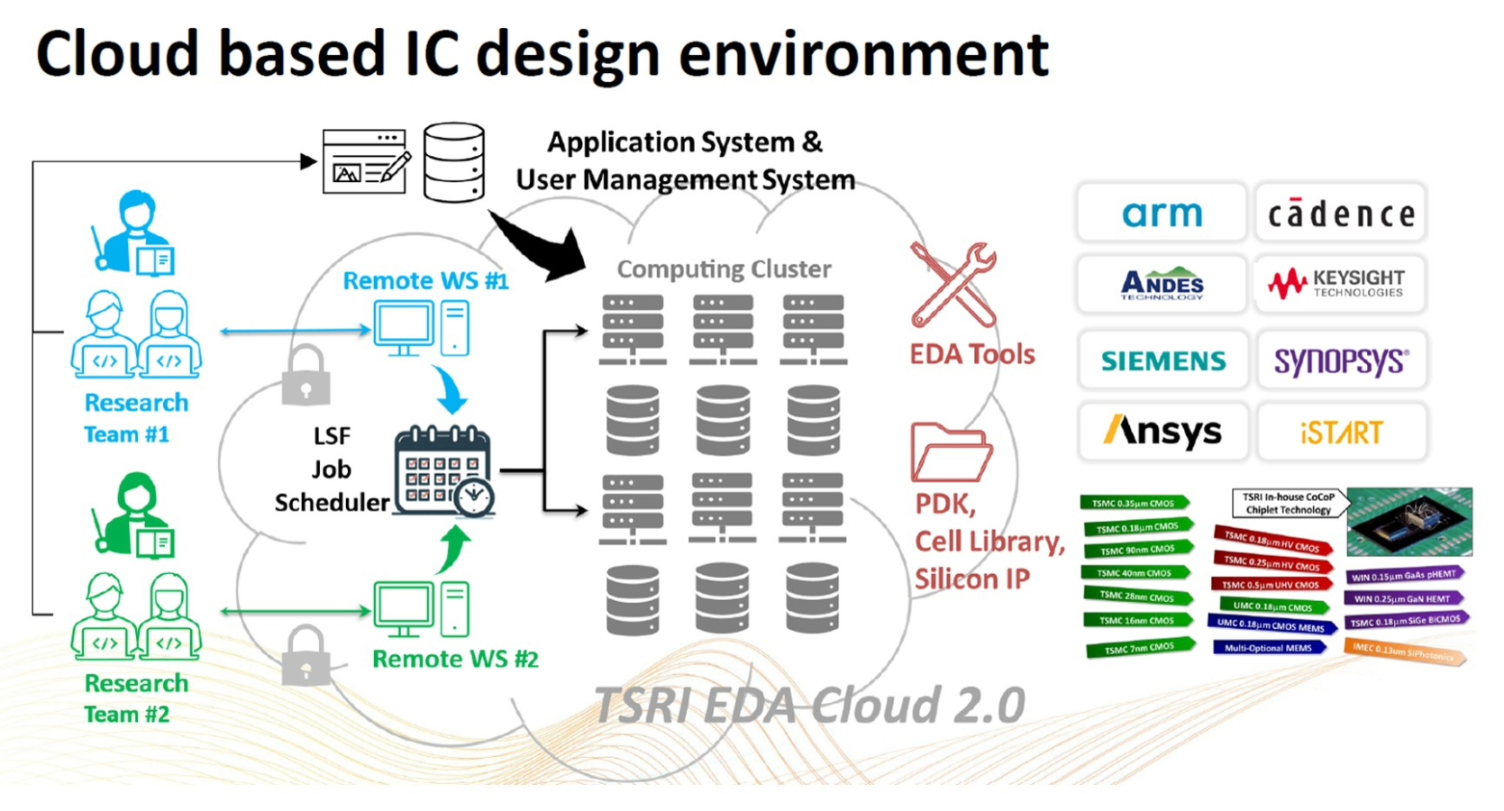Select the Keysight Technologies logo tile
Image resolution: width=1504 pixels, height=811 pixels.
(1340, 285)
